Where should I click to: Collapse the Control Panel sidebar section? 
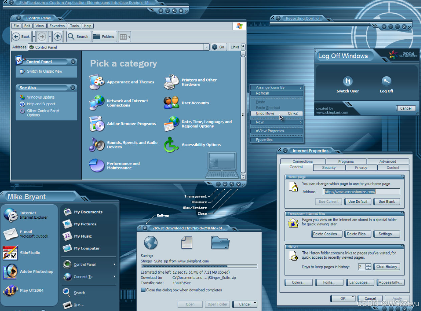[73, 62]
